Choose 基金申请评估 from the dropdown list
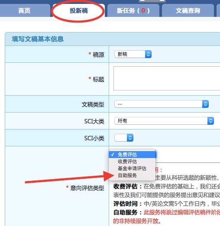220x226 pixels. [132, 168]
